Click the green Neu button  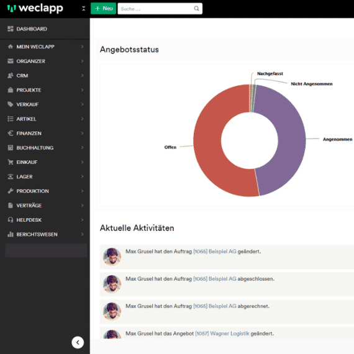point(103,8)
